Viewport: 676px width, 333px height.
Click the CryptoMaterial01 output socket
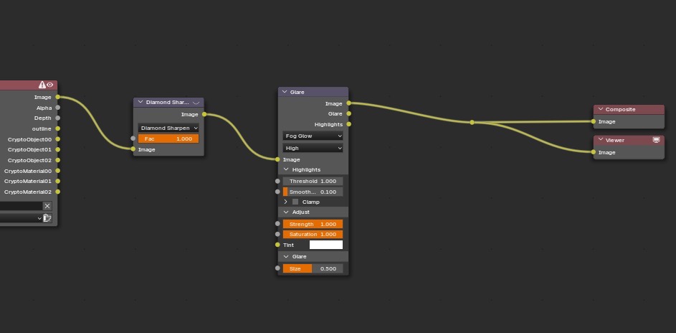[x=58, y=181]
